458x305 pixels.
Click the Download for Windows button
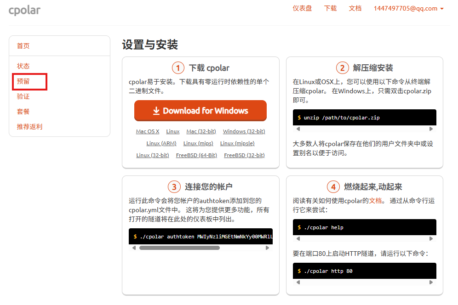(x=200, y=111)
